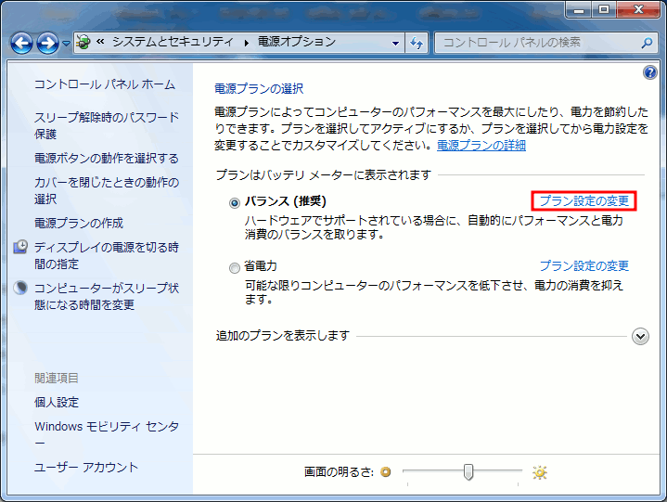This screenshot has width=667, height=502.
Task: Click the Back navigation arrow button
Action: coord(22,43)
